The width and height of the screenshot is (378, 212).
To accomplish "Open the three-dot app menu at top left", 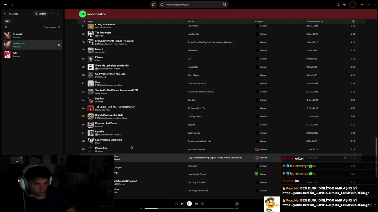I will (x=5, y=4).
